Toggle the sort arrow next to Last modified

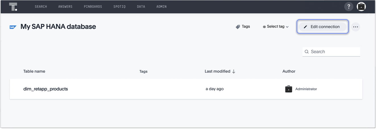pos(234,71)
